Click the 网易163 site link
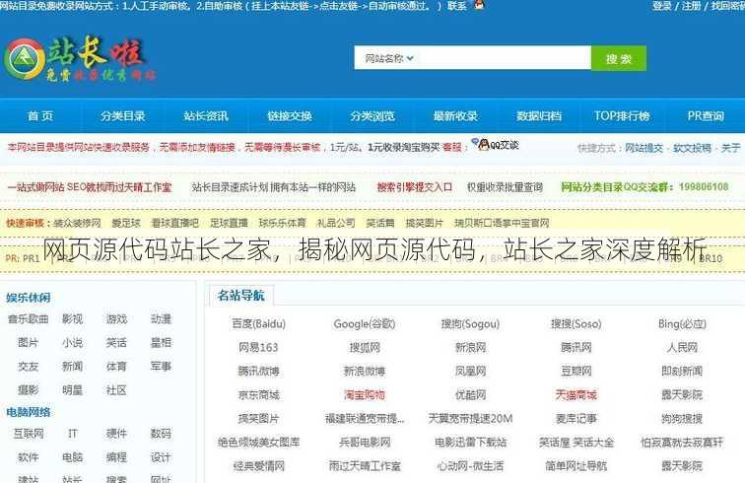Viewport: 745px width, 483px height. pyautogui.click(x=258, y=348)
